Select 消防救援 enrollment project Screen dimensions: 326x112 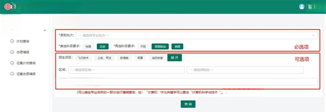point(157,58)
